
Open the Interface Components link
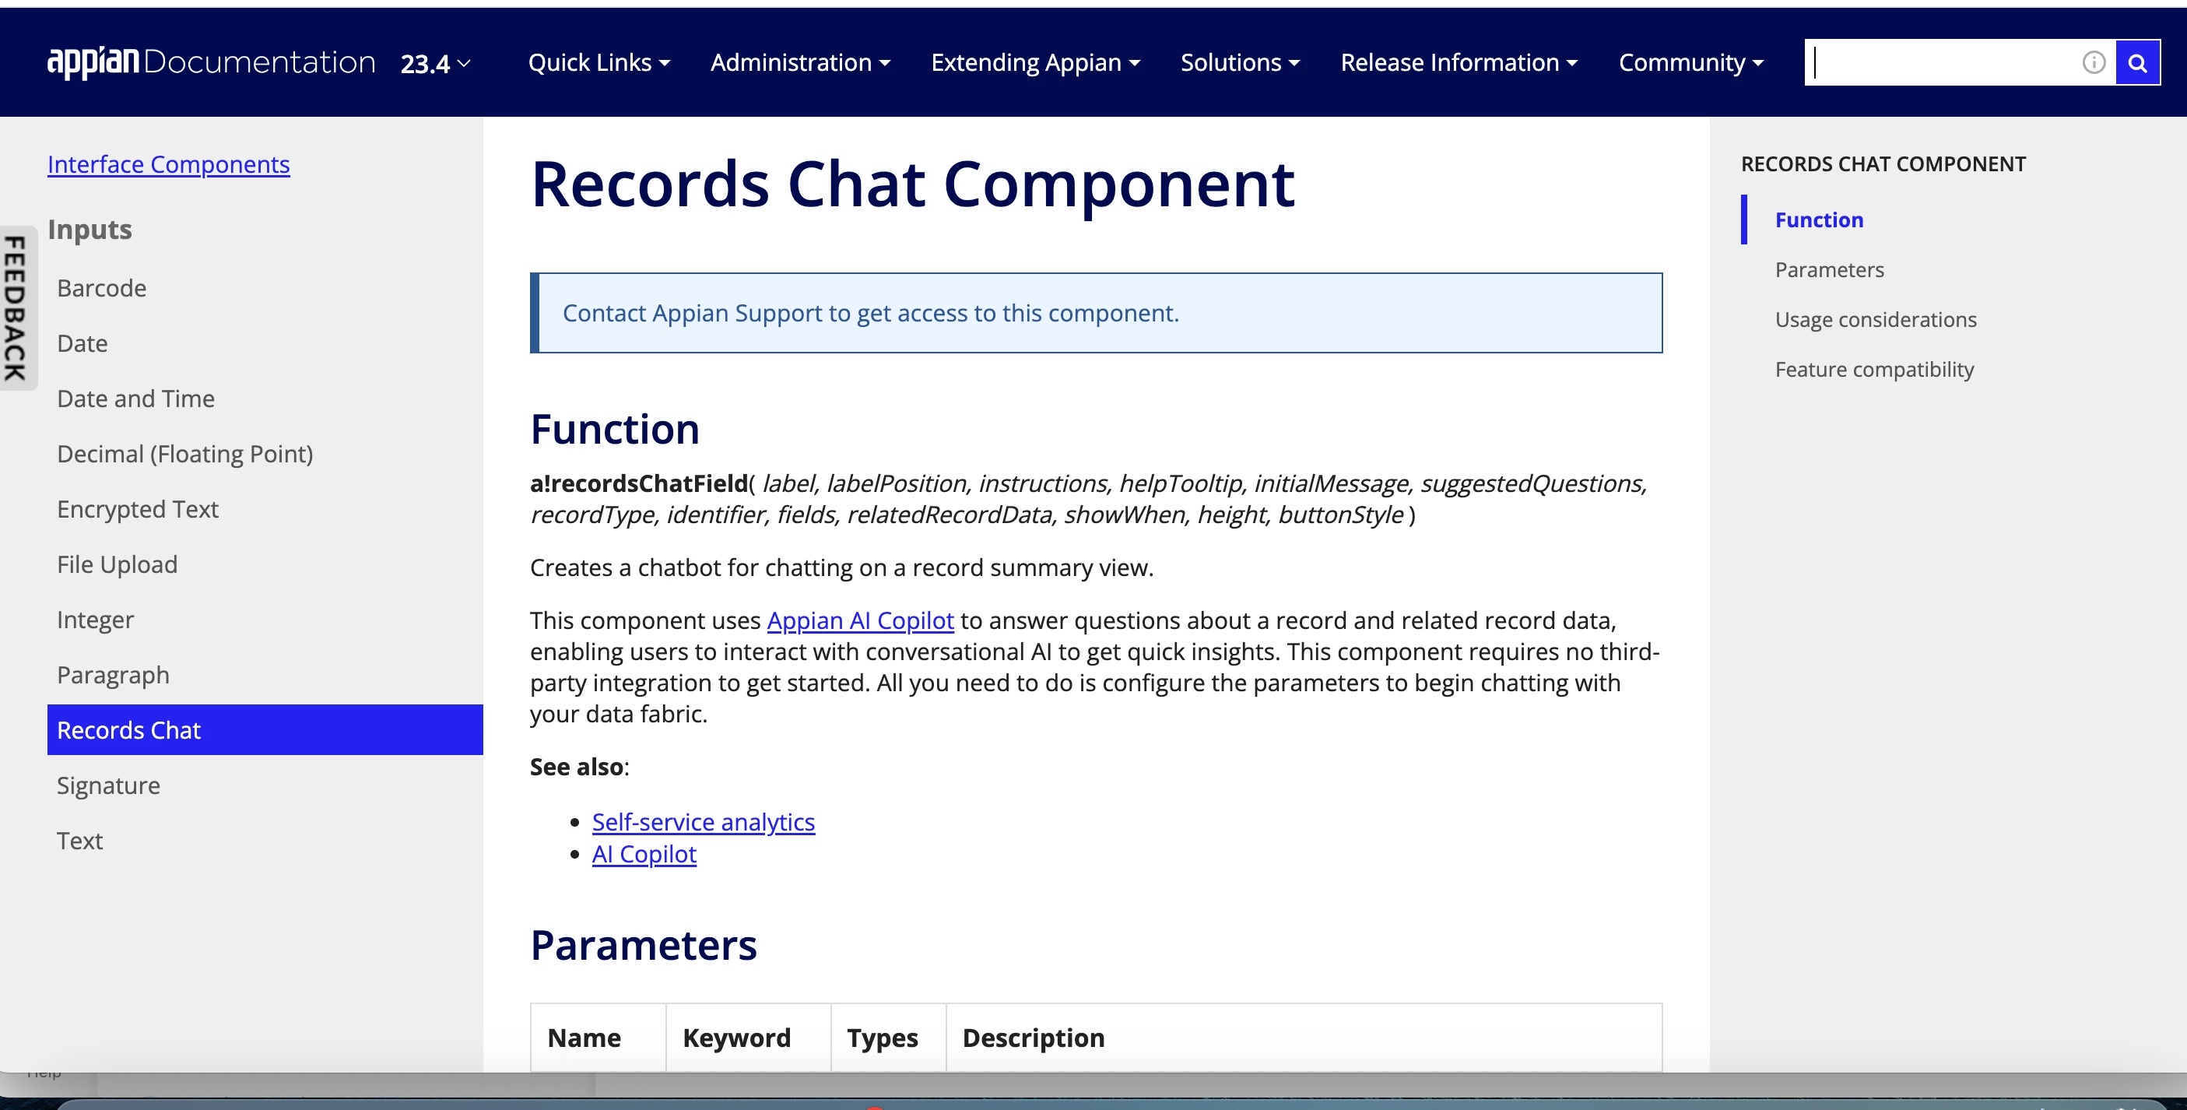click(168, 164)
